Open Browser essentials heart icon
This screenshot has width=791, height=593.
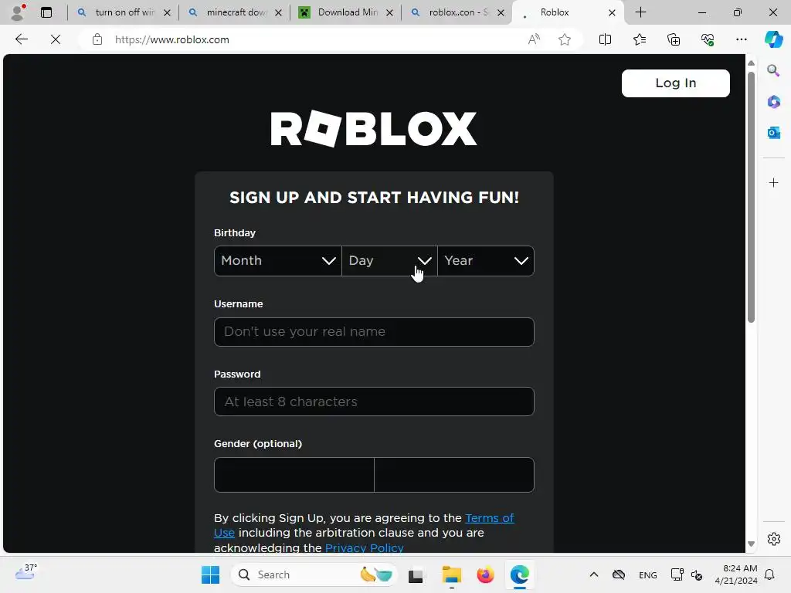[708, 39]
